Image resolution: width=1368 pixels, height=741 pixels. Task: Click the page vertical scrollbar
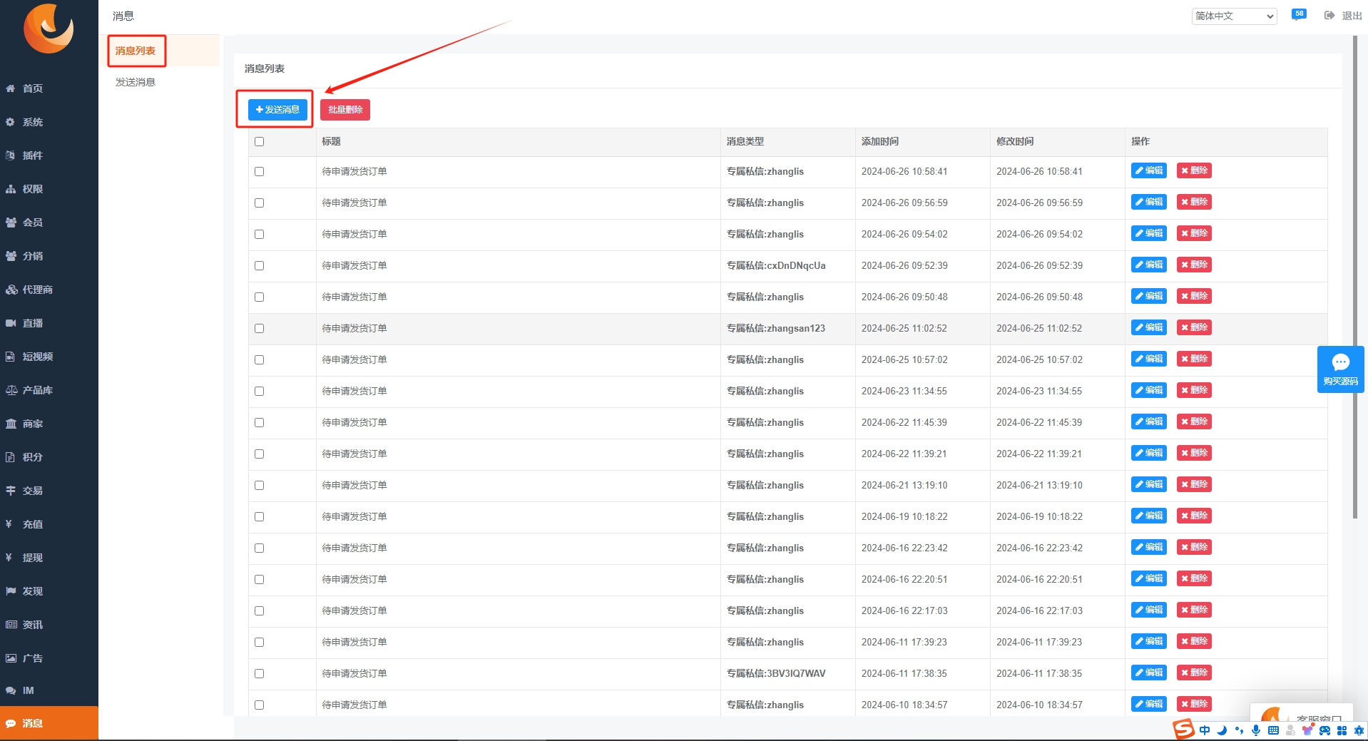point(1355,278)
